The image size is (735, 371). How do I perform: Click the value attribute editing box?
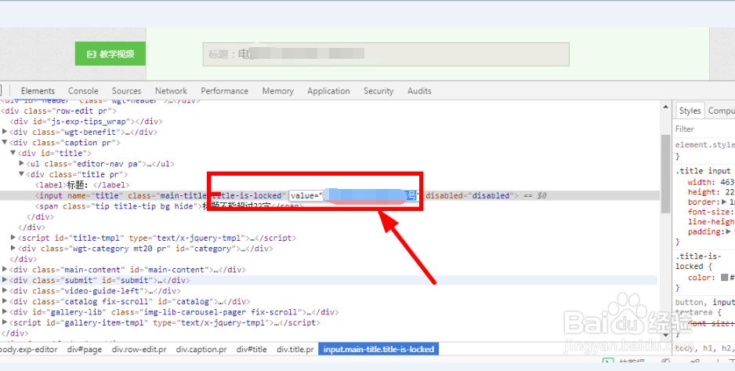pyautogui.click(x=353, y=195)
